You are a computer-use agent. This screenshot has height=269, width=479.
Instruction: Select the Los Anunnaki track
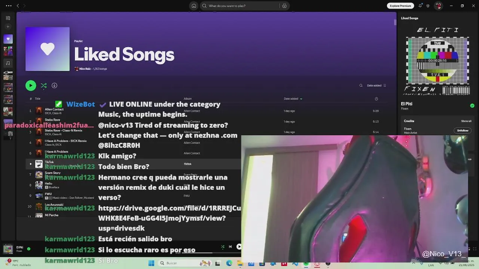54,205
